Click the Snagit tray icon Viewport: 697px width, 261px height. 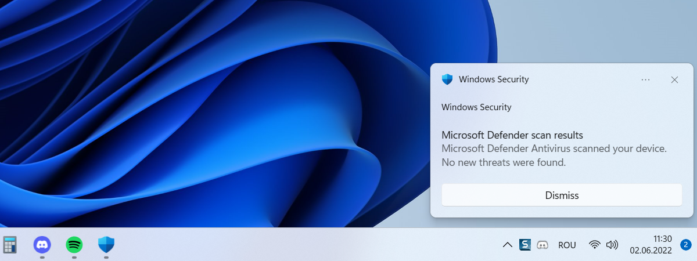tap(525, 245)
